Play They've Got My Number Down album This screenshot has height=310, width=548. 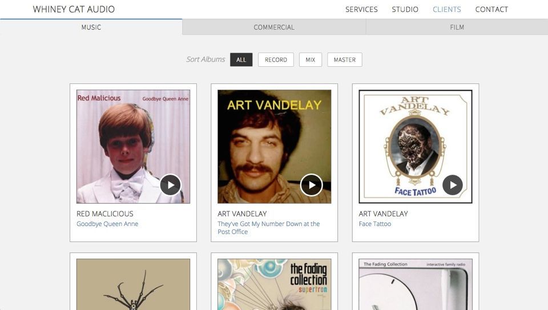[x=311, y=185]
